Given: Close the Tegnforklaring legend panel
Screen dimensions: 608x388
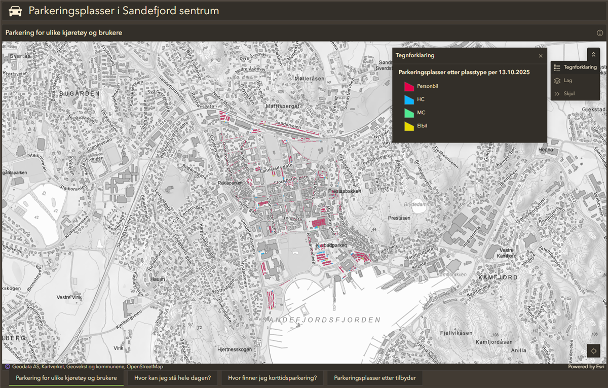Looking at the screenshot, I should click(x=541, y=56).
